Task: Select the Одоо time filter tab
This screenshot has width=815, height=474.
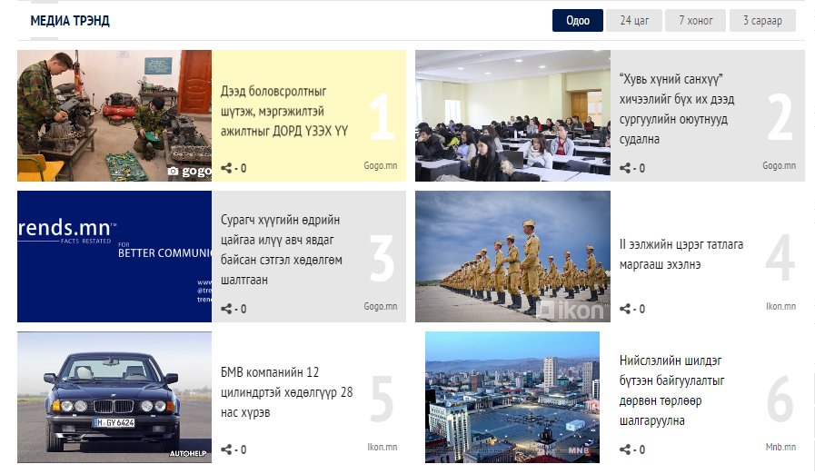Action: pyautogui.click(x=578, y=21)
